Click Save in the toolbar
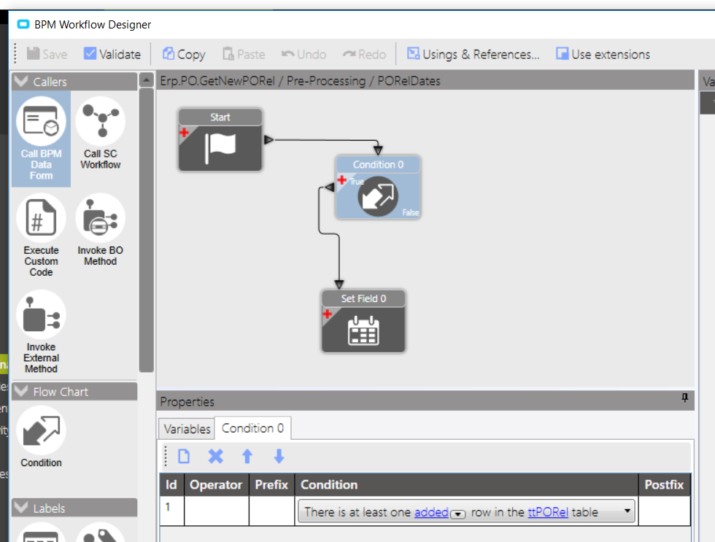 [x=47, y=54]
